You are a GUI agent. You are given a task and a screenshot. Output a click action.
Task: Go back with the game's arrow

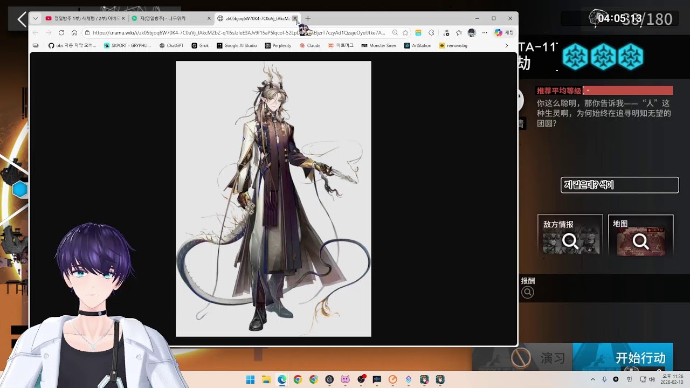click(x=22, y=20)
